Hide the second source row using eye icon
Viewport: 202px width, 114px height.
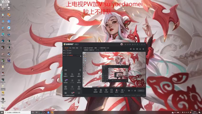(x=64, y=53)
